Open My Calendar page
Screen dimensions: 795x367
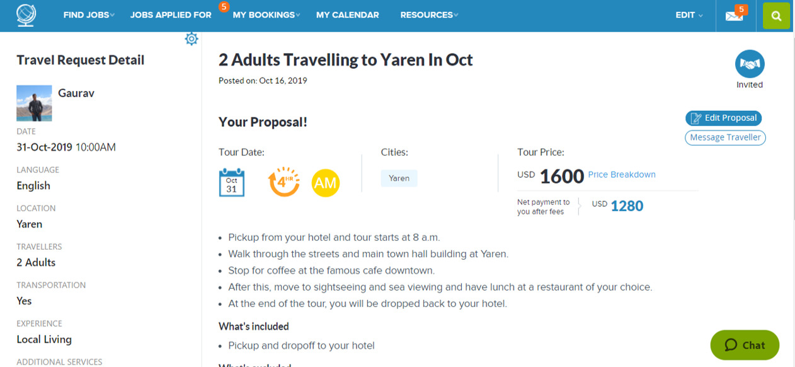pyautogui.click(x=348, y=15)
